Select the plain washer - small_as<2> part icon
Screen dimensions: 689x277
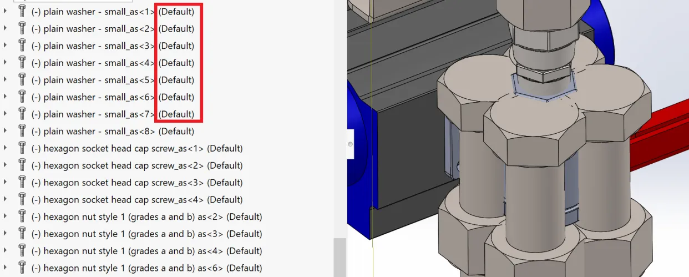point(22,28)
